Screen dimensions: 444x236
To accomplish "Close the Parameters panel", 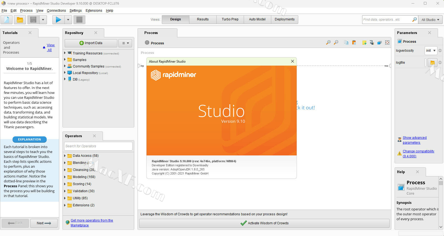I will pyautogui.click(x=430, y=33).
